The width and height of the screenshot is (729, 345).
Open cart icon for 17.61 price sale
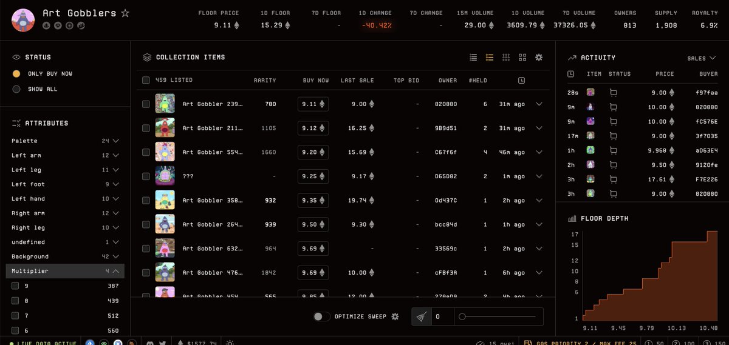(613, 179)
